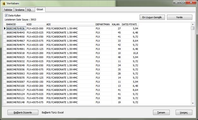Click the Veritabanı window title icon
The height and width of the screenshot is (120, 198).
[4, 3]
